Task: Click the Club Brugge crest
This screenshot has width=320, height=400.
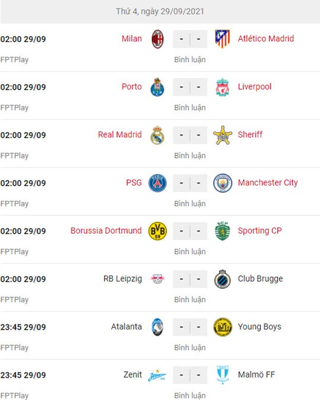Action: pyautogui.click(x=223, y=279)
